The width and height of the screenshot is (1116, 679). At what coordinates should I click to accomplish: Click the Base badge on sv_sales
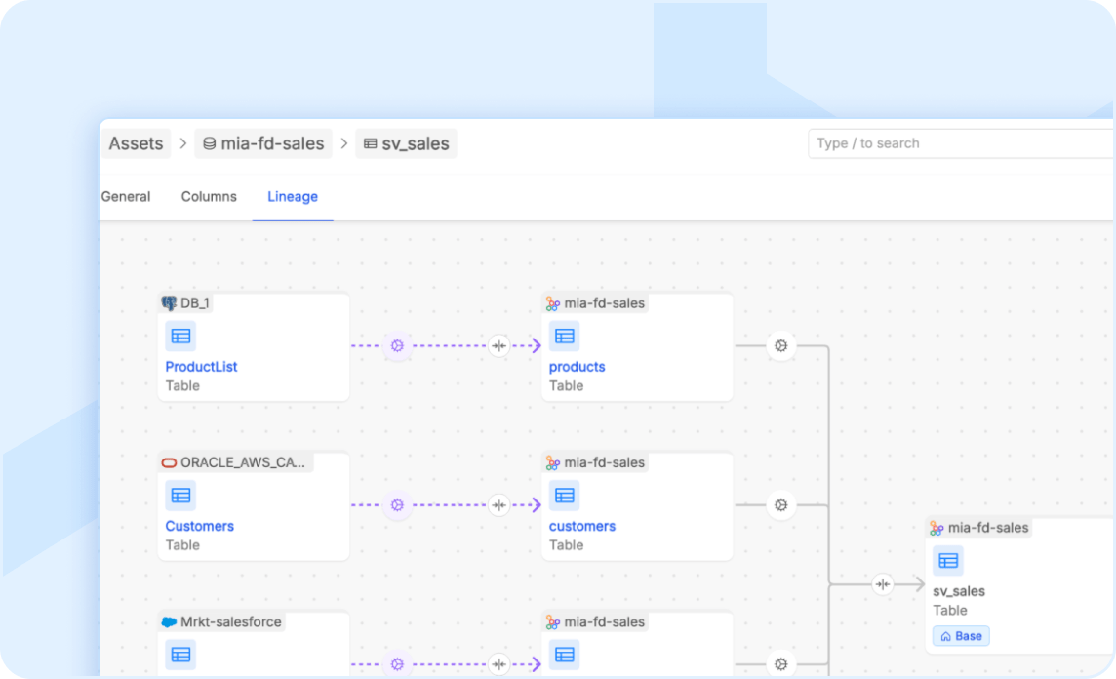tap(961, 636)
